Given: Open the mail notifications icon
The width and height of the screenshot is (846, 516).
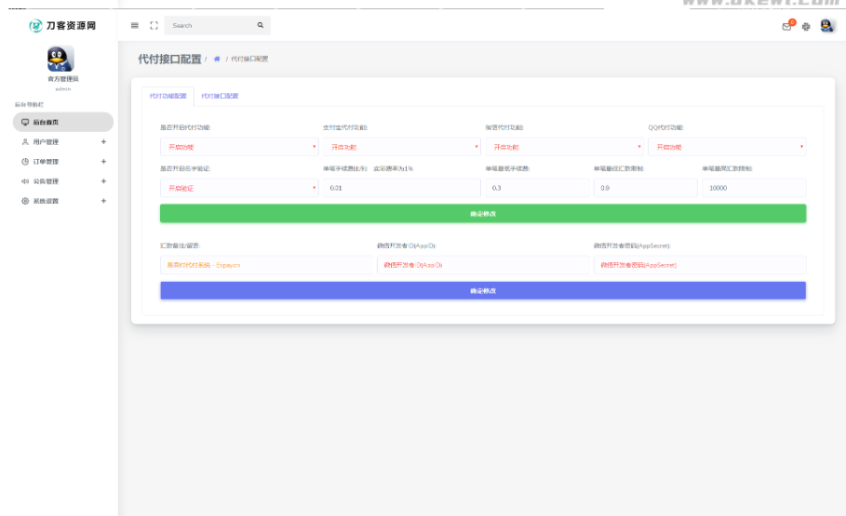Looking at the screenshot, I should [x=786, y=26].
